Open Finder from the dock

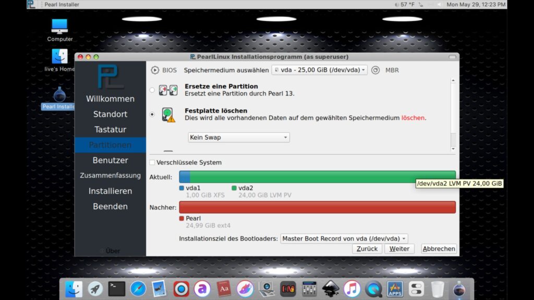pyautogui.click(x=74, y=289)
